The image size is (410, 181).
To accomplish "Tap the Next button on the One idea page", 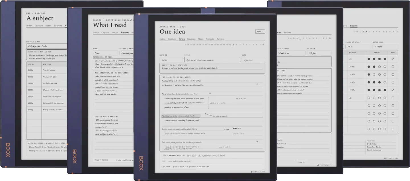I will pos(260,31).
